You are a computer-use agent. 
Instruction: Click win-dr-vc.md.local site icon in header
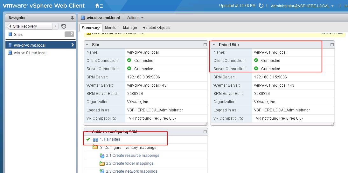coord(83,18)
